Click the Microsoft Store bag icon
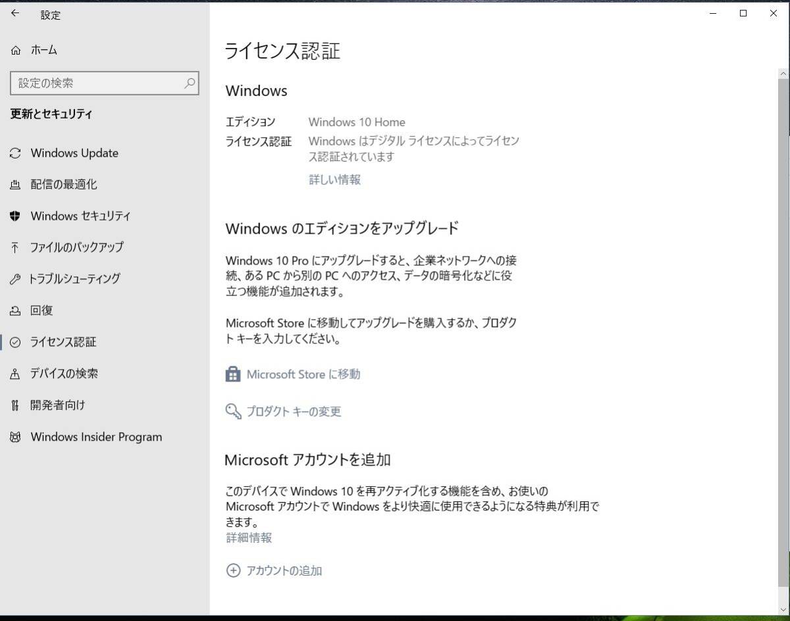 pos(233,374)
